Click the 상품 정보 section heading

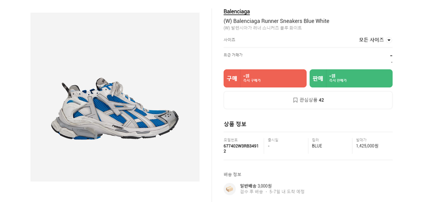[235, 124]
